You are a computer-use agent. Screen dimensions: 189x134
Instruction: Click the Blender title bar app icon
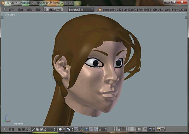coord(3,3)
